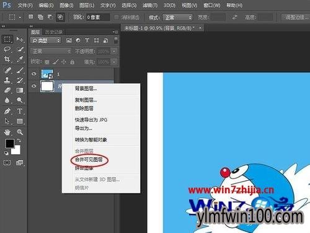This screenshot has height=233, width=310.
Task: Select the History Brush tool
Action: pyautogui.click(x=20, y=80)
